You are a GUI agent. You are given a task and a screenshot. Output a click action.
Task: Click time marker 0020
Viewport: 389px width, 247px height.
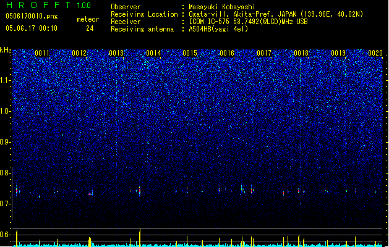coord(375,53)
